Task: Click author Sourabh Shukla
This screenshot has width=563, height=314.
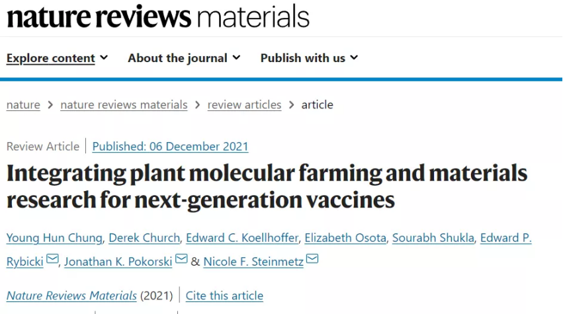Action: pyautogui.click(x=433, y=238)
